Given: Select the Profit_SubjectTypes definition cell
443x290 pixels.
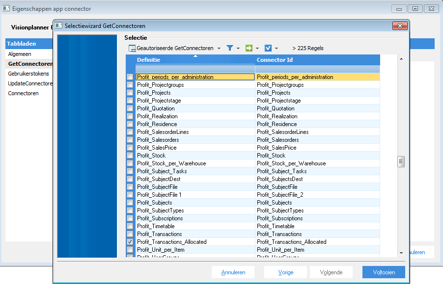Looking at the screenshot, I should point(195,211).
